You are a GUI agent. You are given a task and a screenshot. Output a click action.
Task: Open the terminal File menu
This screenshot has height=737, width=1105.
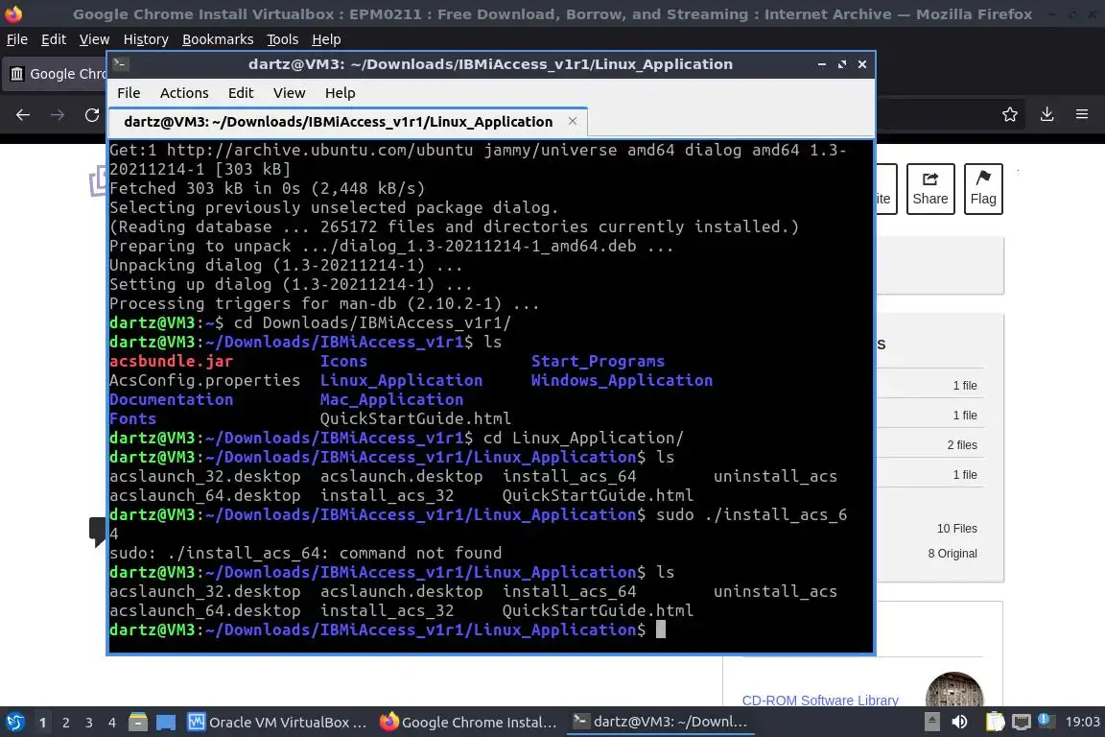tap(129, 93)
